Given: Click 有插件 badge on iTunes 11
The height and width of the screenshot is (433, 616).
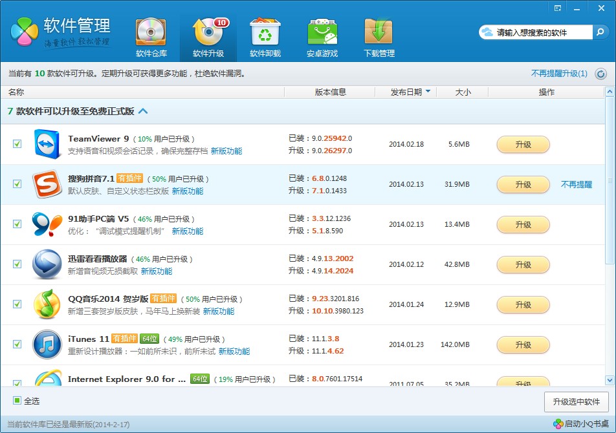Looking at the screenshot, I should pyautogui.click(x=124, y=339).
